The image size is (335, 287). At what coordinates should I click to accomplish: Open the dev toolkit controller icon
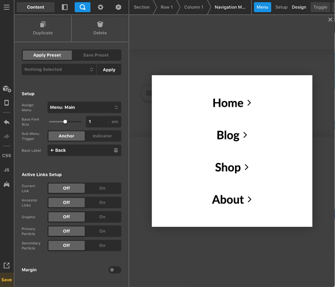click(7, 184)
